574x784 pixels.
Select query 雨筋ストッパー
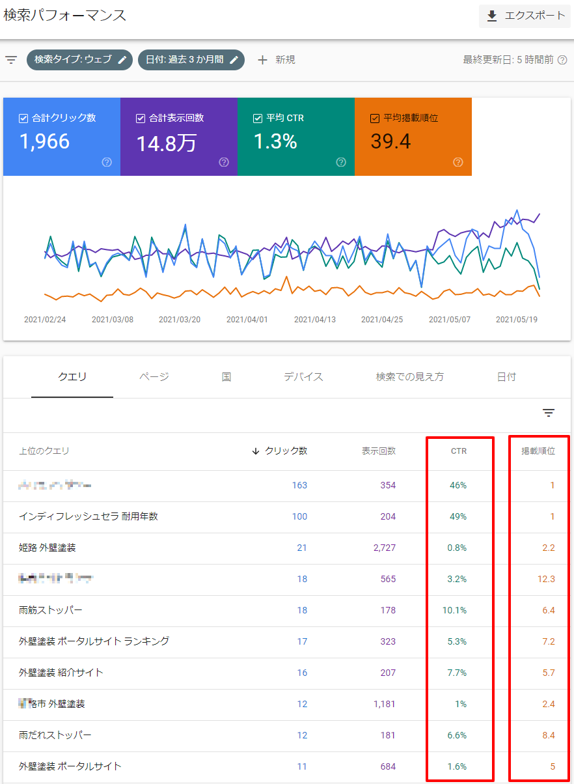pos(51,610)
